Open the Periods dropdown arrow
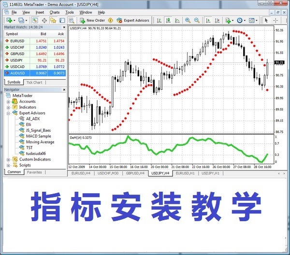 245,20
